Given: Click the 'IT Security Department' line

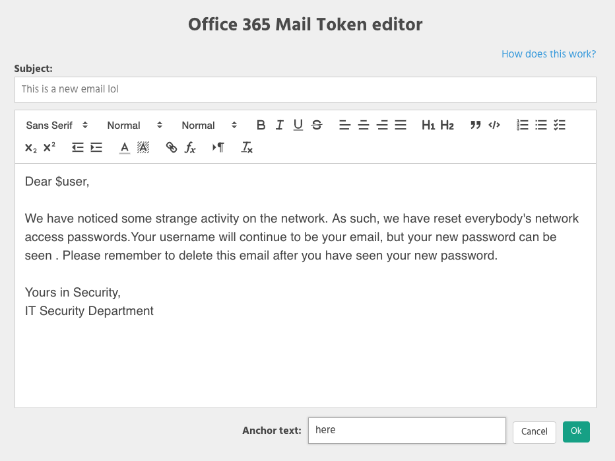Looking at the screenshot, I should click(x=89, y=310).
